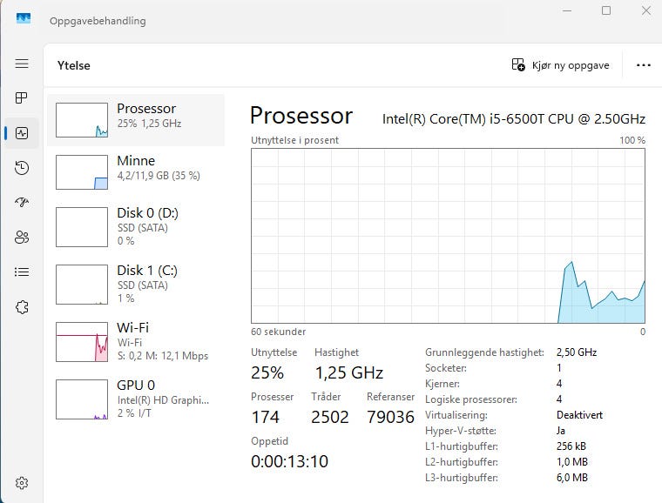Select the GPU 0 entry

(x=136, y=399)
